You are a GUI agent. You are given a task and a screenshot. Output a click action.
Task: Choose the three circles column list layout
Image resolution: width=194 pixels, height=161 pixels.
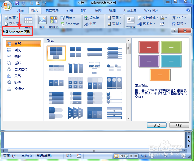[114, 83]
